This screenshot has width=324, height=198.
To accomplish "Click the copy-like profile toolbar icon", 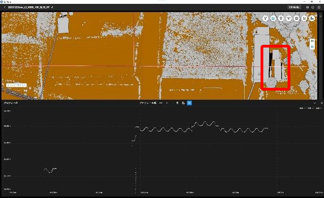I will click(183, 103).
